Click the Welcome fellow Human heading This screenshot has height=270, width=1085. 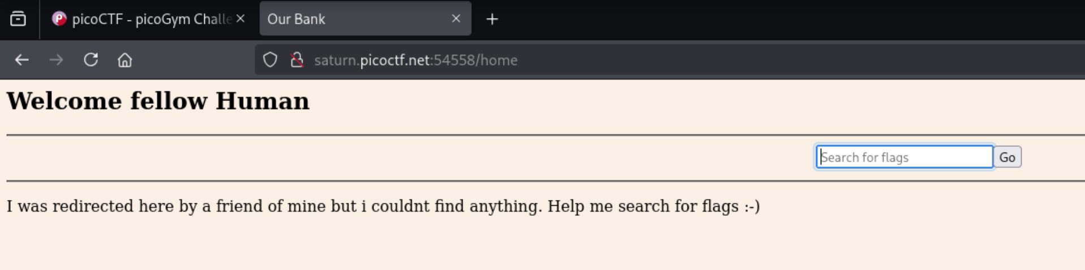158,101
